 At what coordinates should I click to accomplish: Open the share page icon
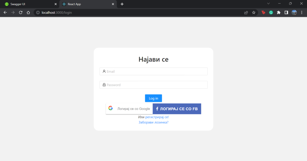tap(246, 12)
